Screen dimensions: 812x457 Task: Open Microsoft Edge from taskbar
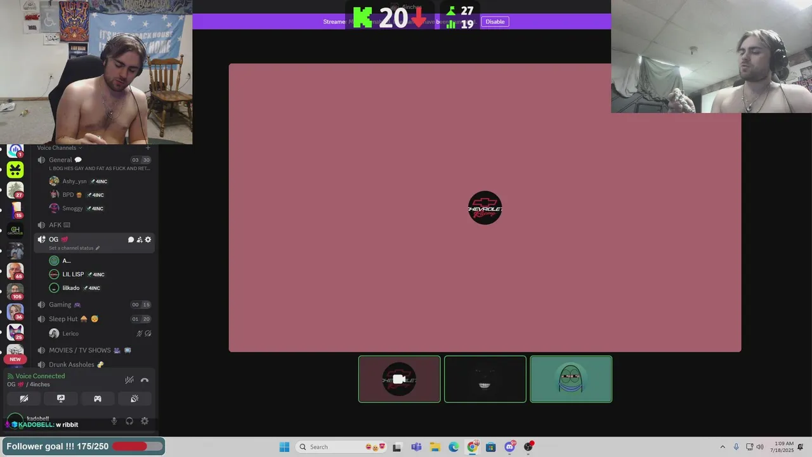pos(454,447)
